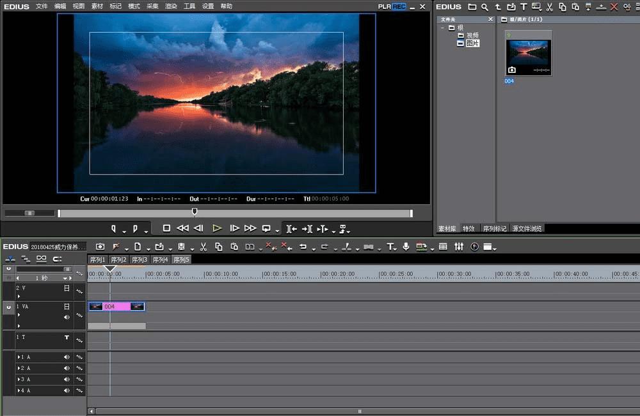Open the audio mixer icon in timeline toolbar
Screen dimensions: 640x416
coord(459,247)
